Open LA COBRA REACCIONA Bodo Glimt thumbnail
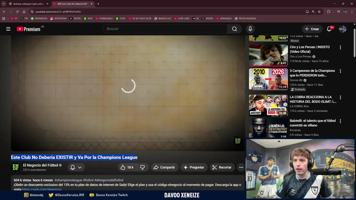This screenshot has height=200, width=356. click(268, 105)
